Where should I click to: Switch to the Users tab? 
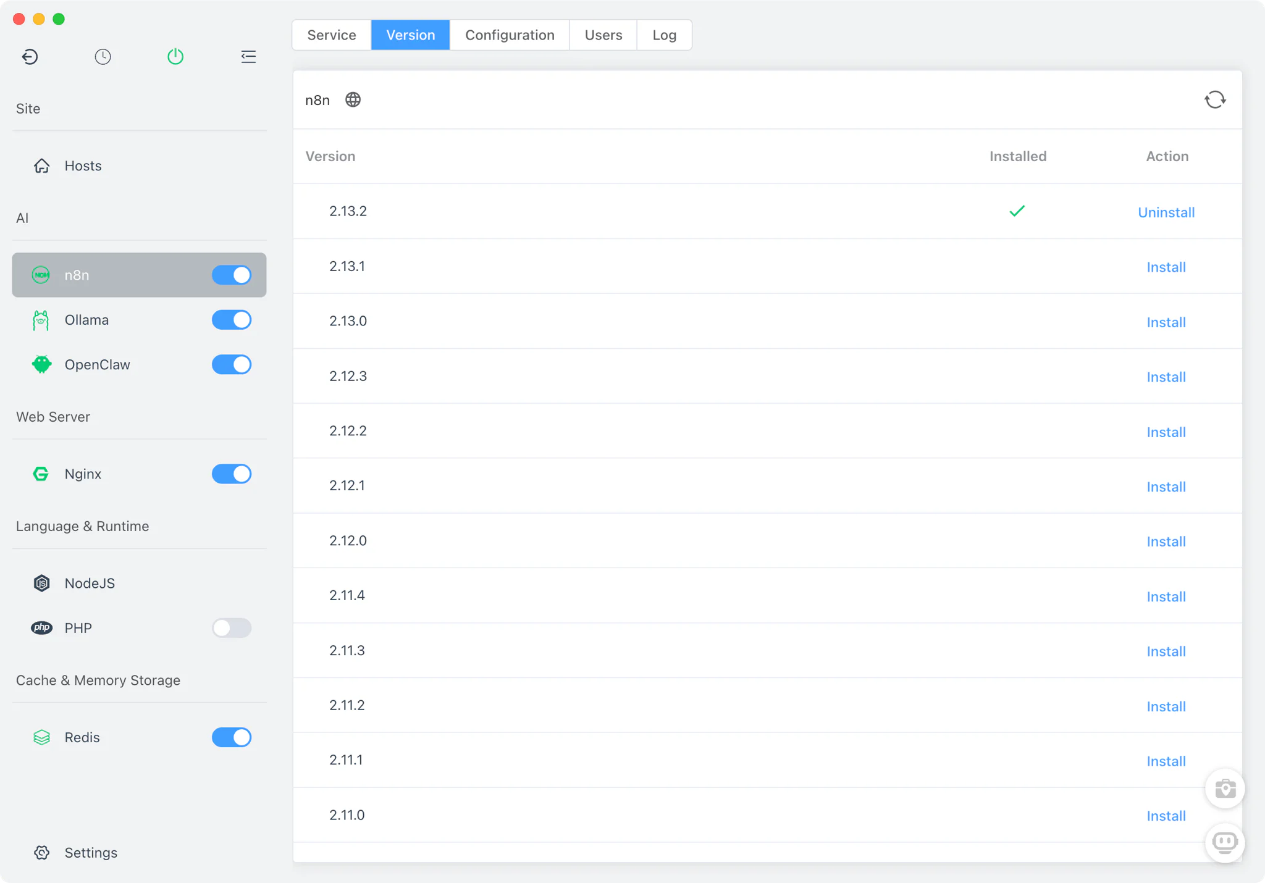pyautogui.click(x=603, y=35)
